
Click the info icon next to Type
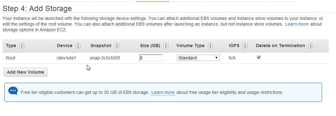point(22,46)
